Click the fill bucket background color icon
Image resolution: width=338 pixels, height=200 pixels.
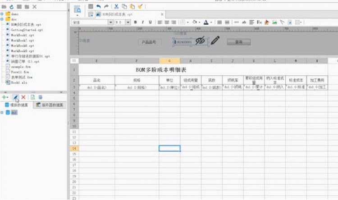(x=195, y=22)
